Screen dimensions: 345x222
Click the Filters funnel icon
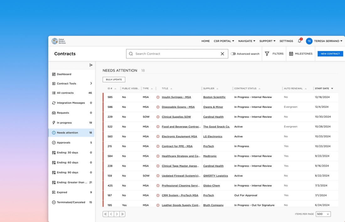pyautogui.click(x=267, y=54)
